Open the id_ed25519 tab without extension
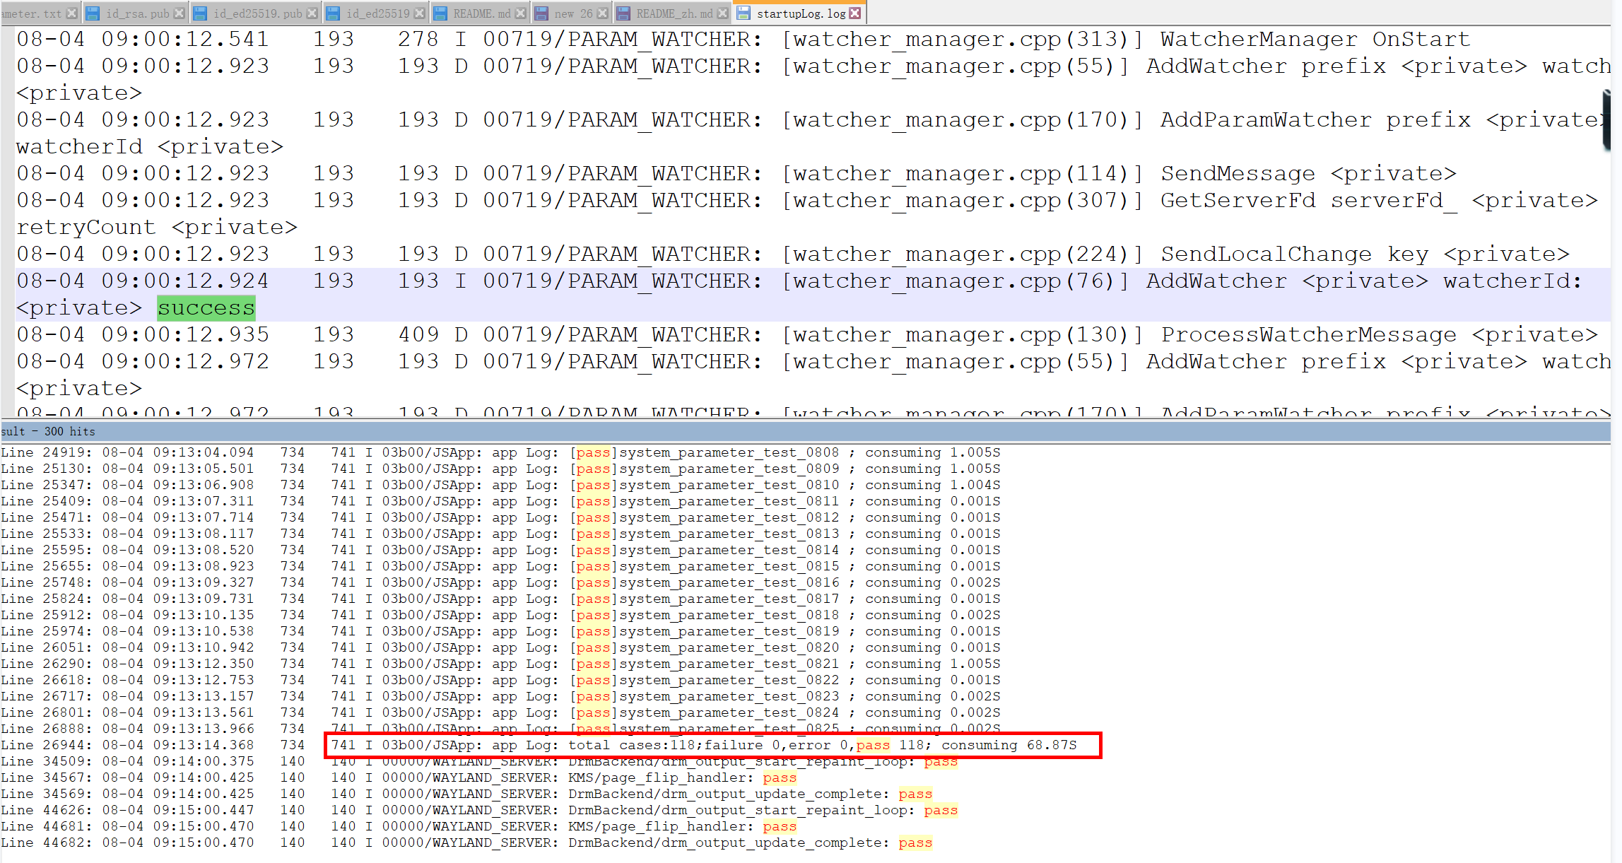The height and width of the screenshot is (863, 1622). 377,13
